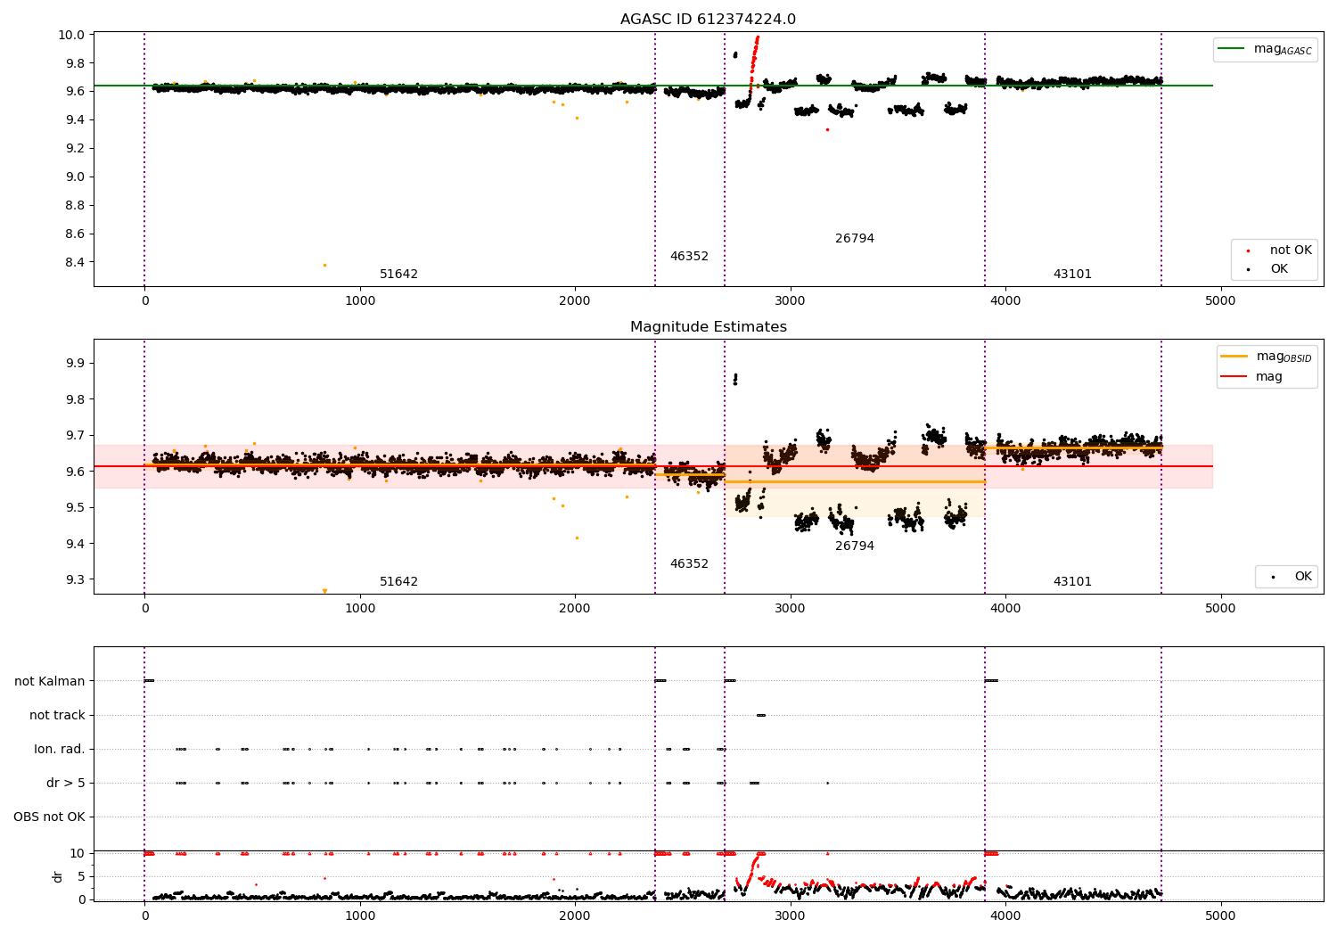The height and width of the screenshot is (936, 1337).
Task: Click the 8.8 y-axis tick label
Action: click(x=77, y=205)
